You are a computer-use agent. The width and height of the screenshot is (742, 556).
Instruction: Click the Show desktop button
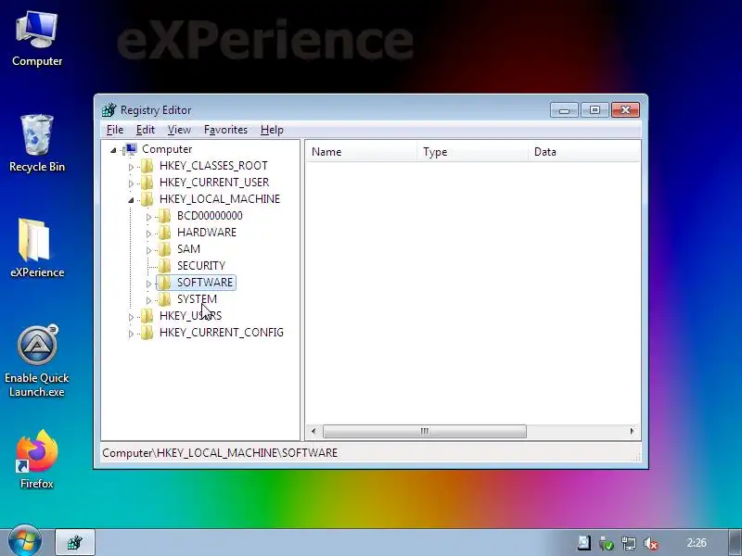(736, 542)
